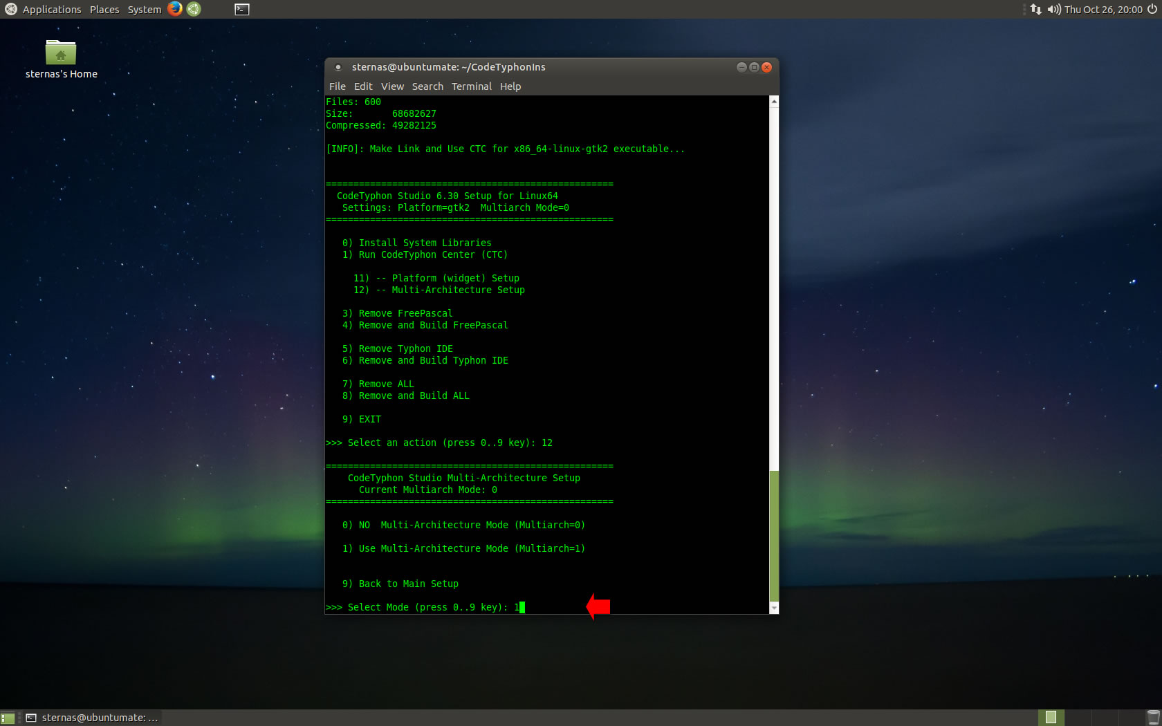This screenshot has width=1162, height=726.
Task: Click the clock showing Thu Oct 26, 20:00
Action: 1103,9
